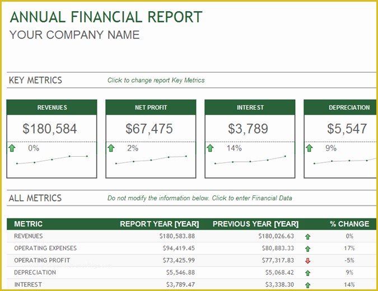Image resolution: width=378 pixels, height=291 pixels.
Task: Select the $67,475 net profit value
Action: point(149,128)
